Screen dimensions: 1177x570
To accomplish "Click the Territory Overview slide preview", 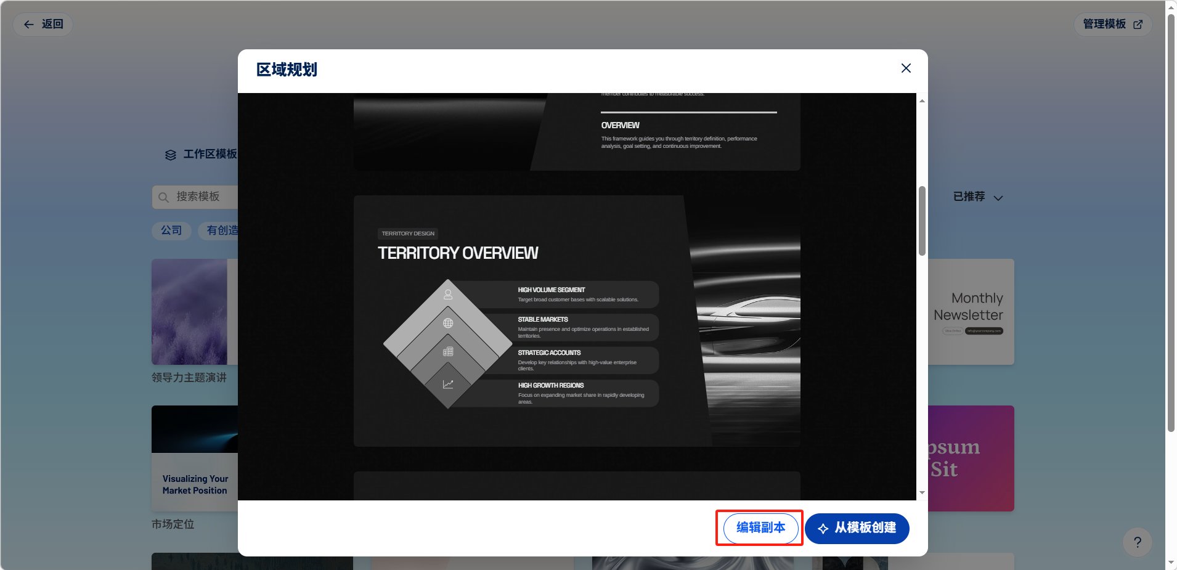I will click(576, 321).
